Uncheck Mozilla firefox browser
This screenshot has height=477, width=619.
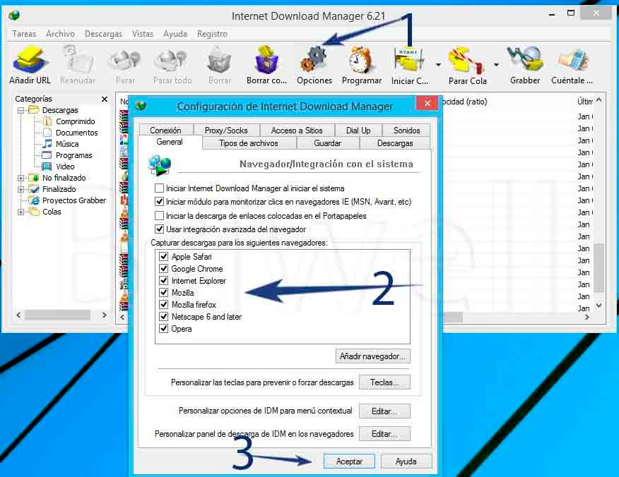[x=163, y=305]
